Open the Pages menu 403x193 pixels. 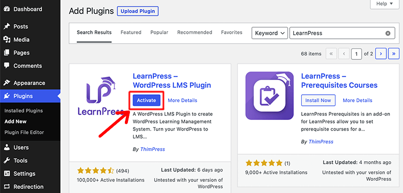30,53
